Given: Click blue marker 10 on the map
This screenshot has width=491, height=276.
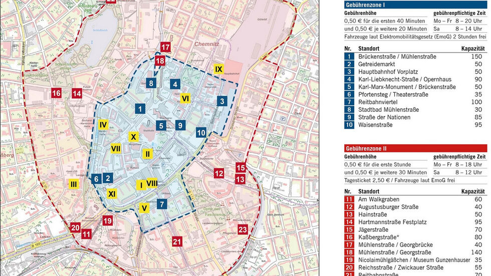Looking at the screenshot, I should click(x=201, y=133).
